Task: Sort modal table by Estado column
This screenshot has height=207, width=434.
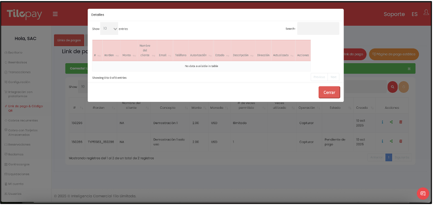Action: pos(220,55)
